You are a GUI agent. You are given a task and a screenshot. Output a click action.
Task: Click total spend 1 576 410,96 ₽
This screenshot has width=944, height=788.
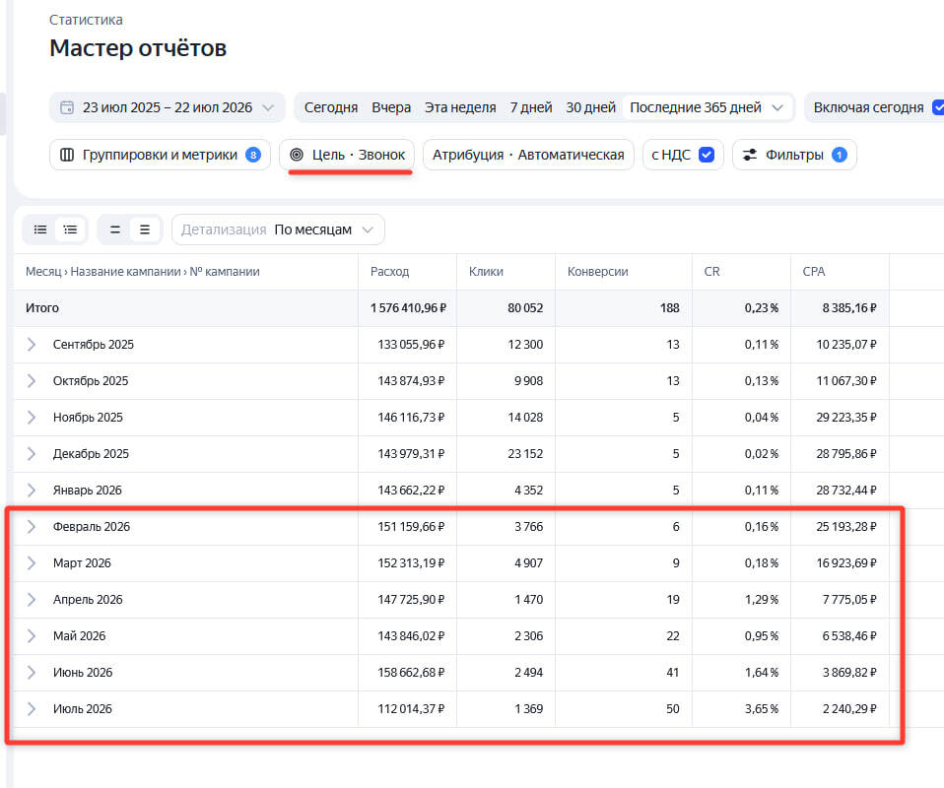[x=408, y=308]
